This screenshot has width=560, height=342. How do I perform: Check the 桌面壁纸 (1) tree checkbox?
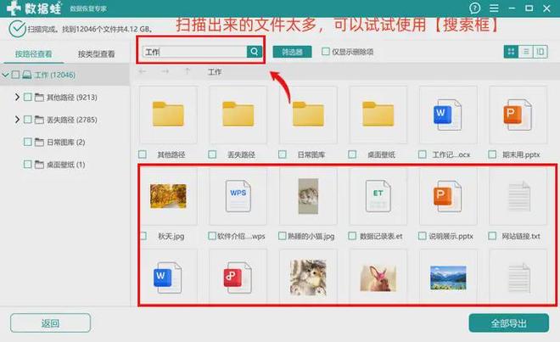pyautogui.click(x=27, y=165)
